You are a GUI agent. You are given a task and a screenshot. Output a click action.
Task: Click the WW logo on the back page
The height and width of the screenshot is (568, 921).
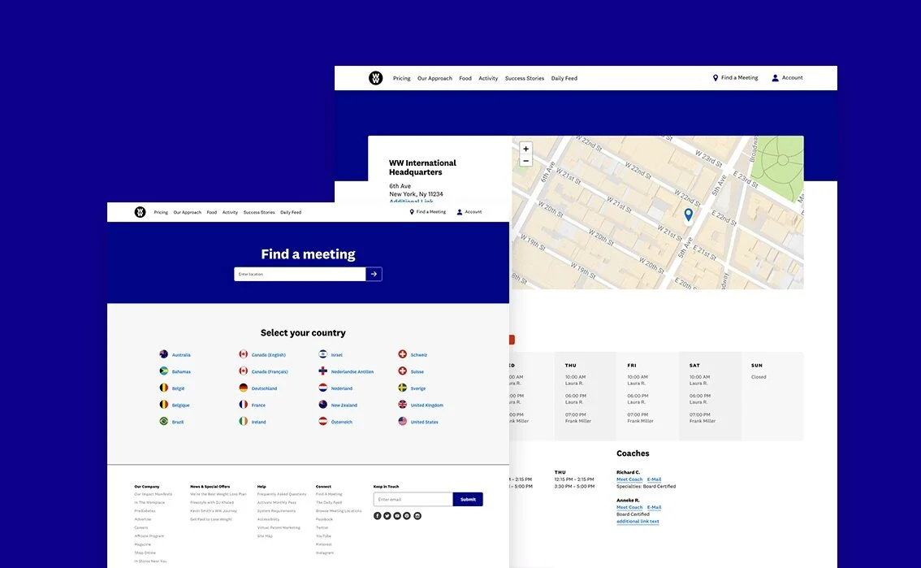(375, 77)
